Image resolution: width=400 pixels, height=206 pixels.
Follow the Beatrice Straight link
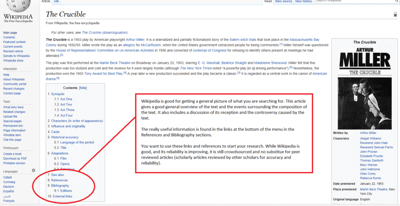tap(234, 63)
